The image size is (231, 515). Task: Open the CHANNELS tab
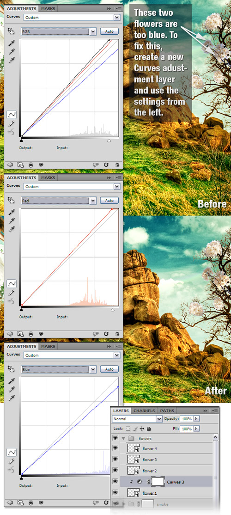(144, 411)
